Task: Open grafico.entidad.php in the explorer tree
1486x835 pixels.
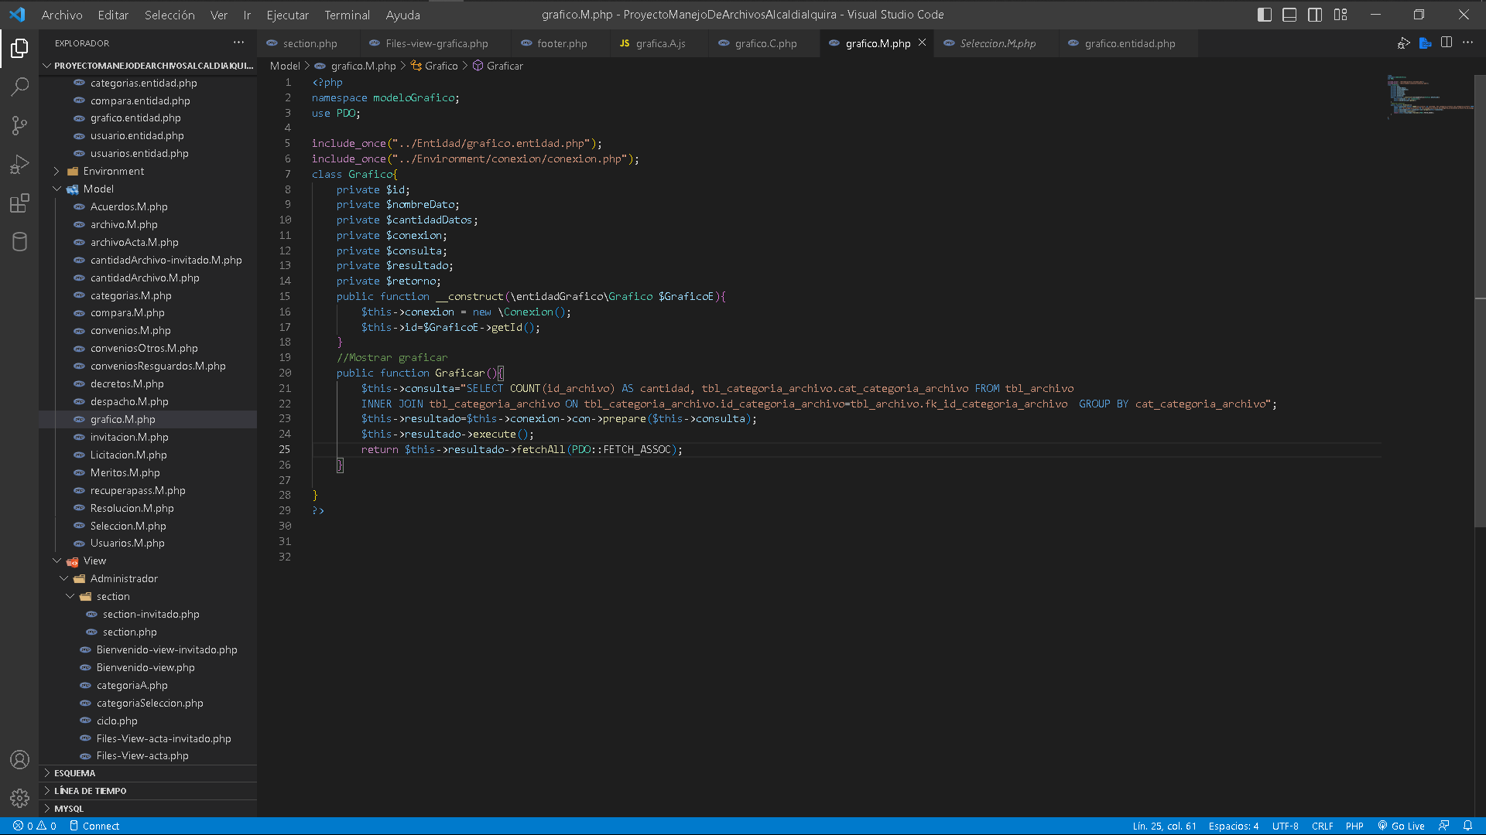Action: point(148,118)
